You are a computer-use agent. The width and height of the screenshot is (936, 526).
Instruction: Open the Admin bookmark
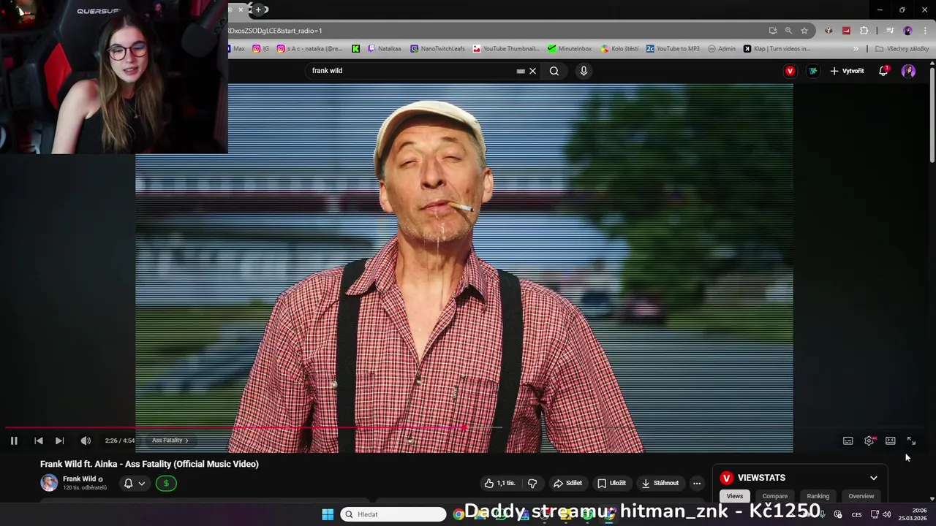coord(722,49)
